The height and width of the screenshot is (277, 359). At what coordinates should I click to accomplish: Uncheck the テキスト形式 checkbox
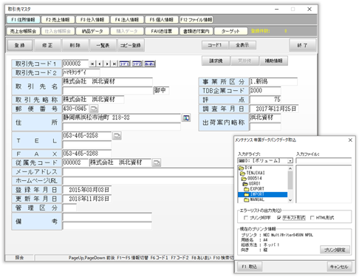pyautogui.click(x=279, y=218)
